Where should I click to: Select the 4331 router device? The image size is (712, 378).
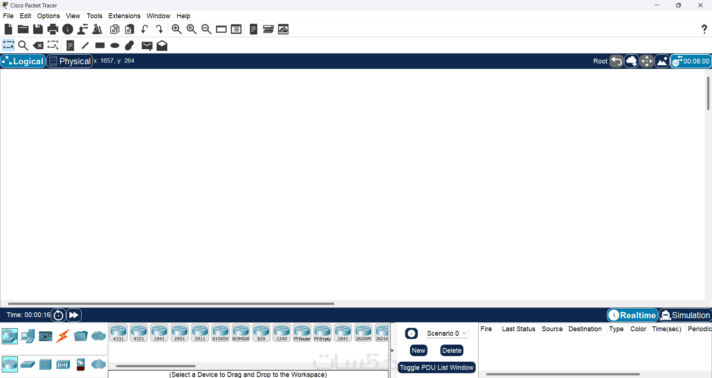pyautogui.click(x=118, y=332)
